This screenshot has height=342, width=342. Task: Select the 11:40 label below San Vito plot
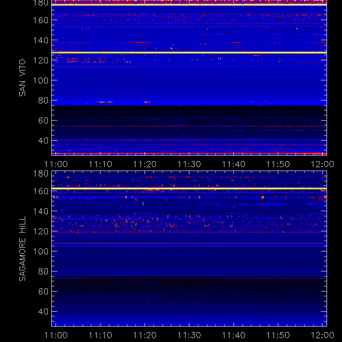pos(233,164)
